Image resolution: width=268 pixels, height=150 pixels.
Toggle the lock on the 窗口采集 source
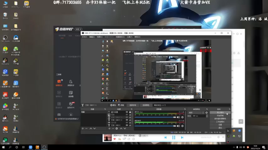coord(130,112)
